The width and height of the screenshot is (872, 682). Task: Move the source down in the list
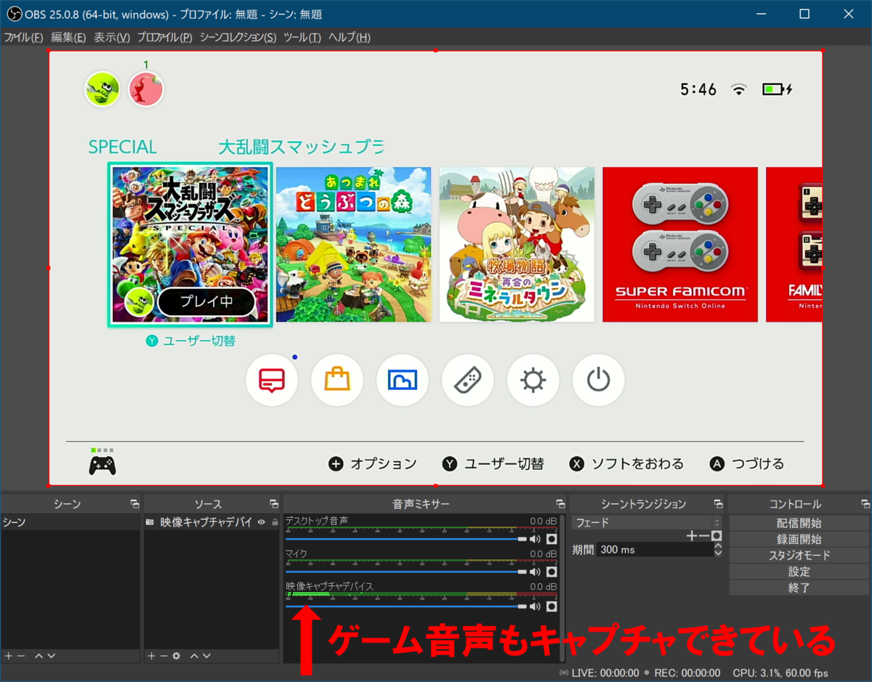(207, 656)
